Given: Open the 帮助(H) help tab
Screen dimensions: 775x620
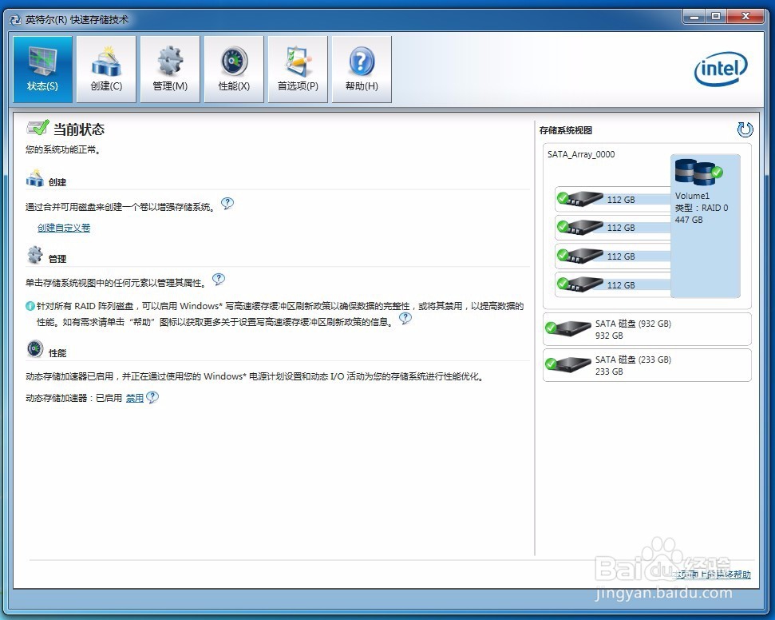Looking at the screenshot, I should click(x=362, y=70).
